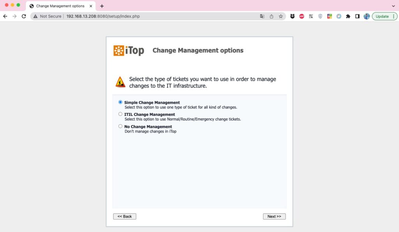Image resolution: width=399 pixels, height=232 pixels.
Task: Click the Normal/Routine/Emergency description text
Action: [183, 119]
